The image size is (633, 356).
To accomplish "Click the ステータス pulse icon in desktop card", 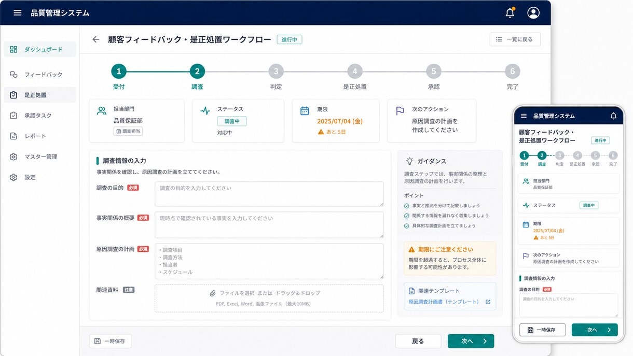I will pyautogui.click(x=205, y=110).
